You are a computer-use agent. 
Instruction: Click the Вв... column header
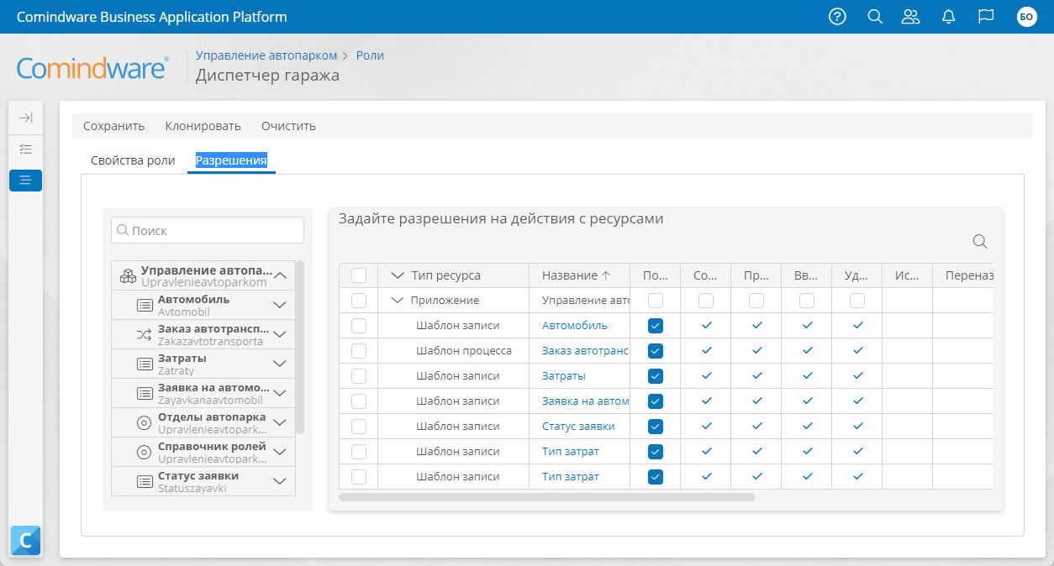click(x=807, y=275)
